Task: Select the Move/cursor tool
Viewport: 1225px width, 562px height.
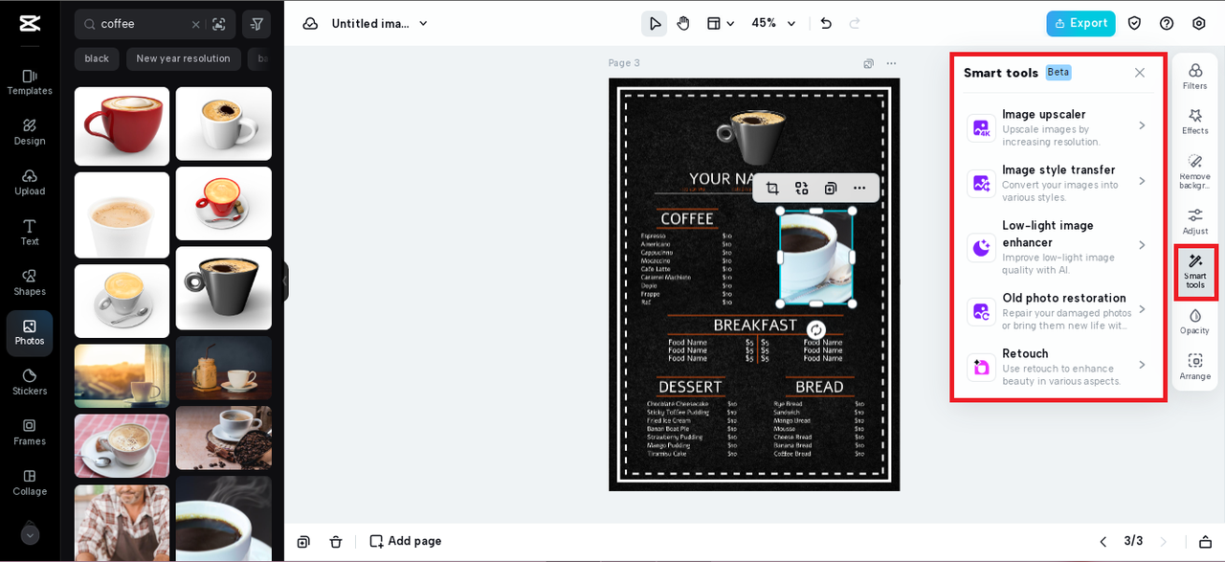Action: click(x=654, y=23)
